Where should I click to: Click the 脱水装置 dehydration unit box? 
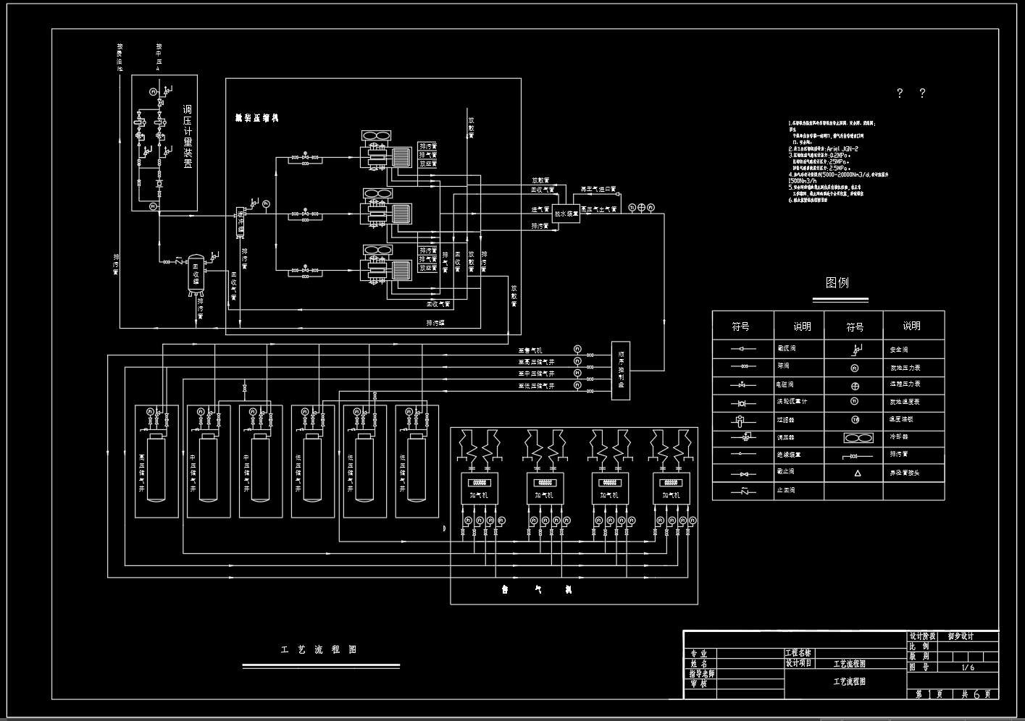click(566, 214)
